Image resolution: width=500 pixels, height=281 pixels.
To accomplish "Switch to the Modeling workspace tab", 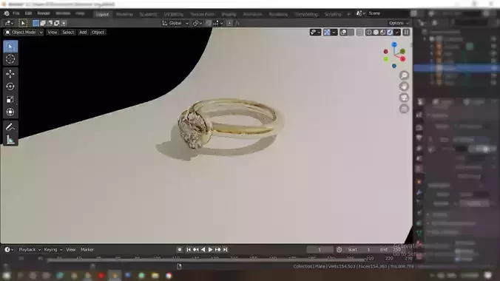I will (124, 14).
